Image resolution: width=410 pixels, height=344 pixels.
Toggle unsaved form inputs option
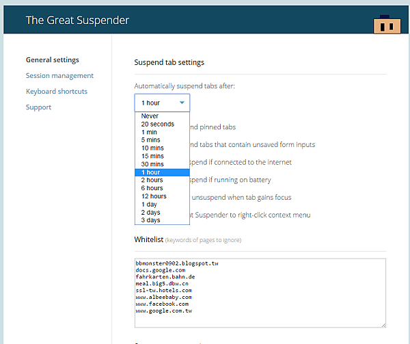(253, 144)
